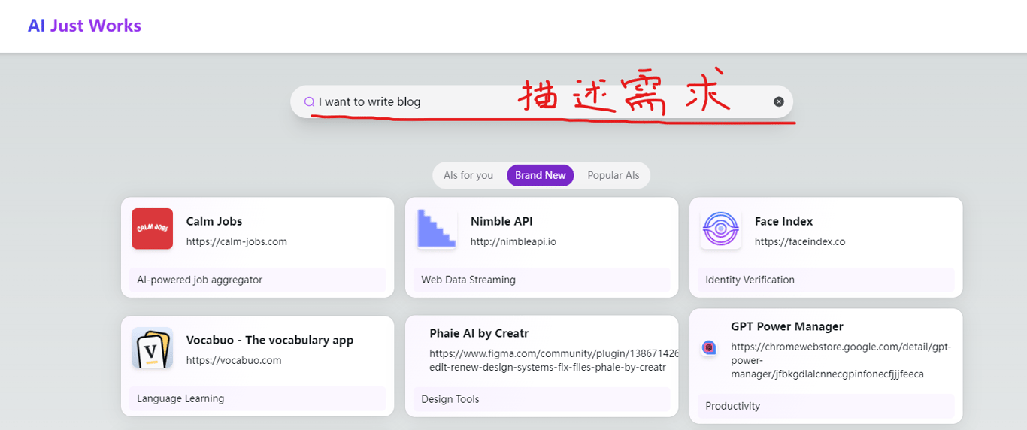1027x430 pixels.
Task: Clear the search box text
Action: click(x=779, y=101)
